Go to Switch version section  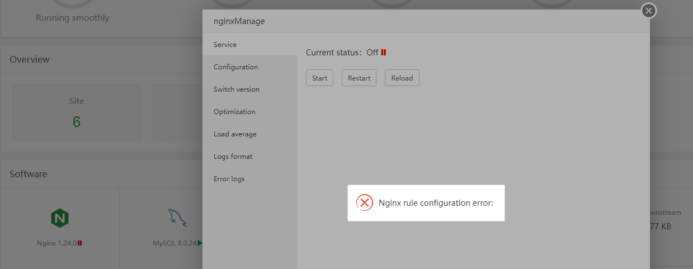pyautogui.click(x=237, y=89)
